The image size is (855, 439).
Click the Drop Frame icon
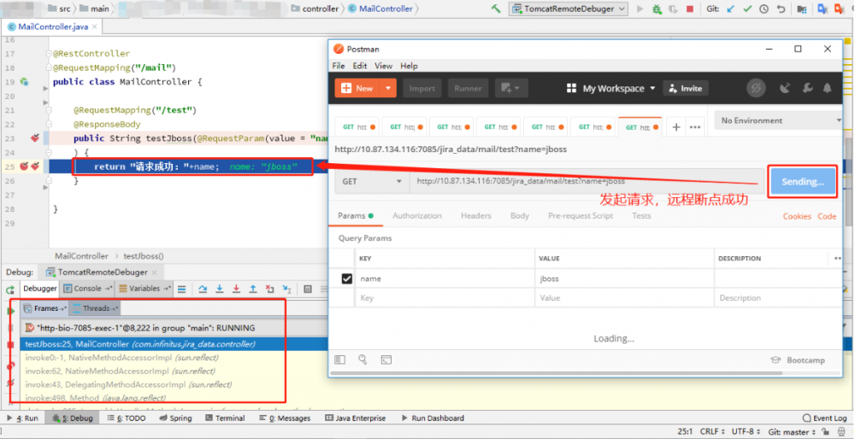(x=270, y=289)
